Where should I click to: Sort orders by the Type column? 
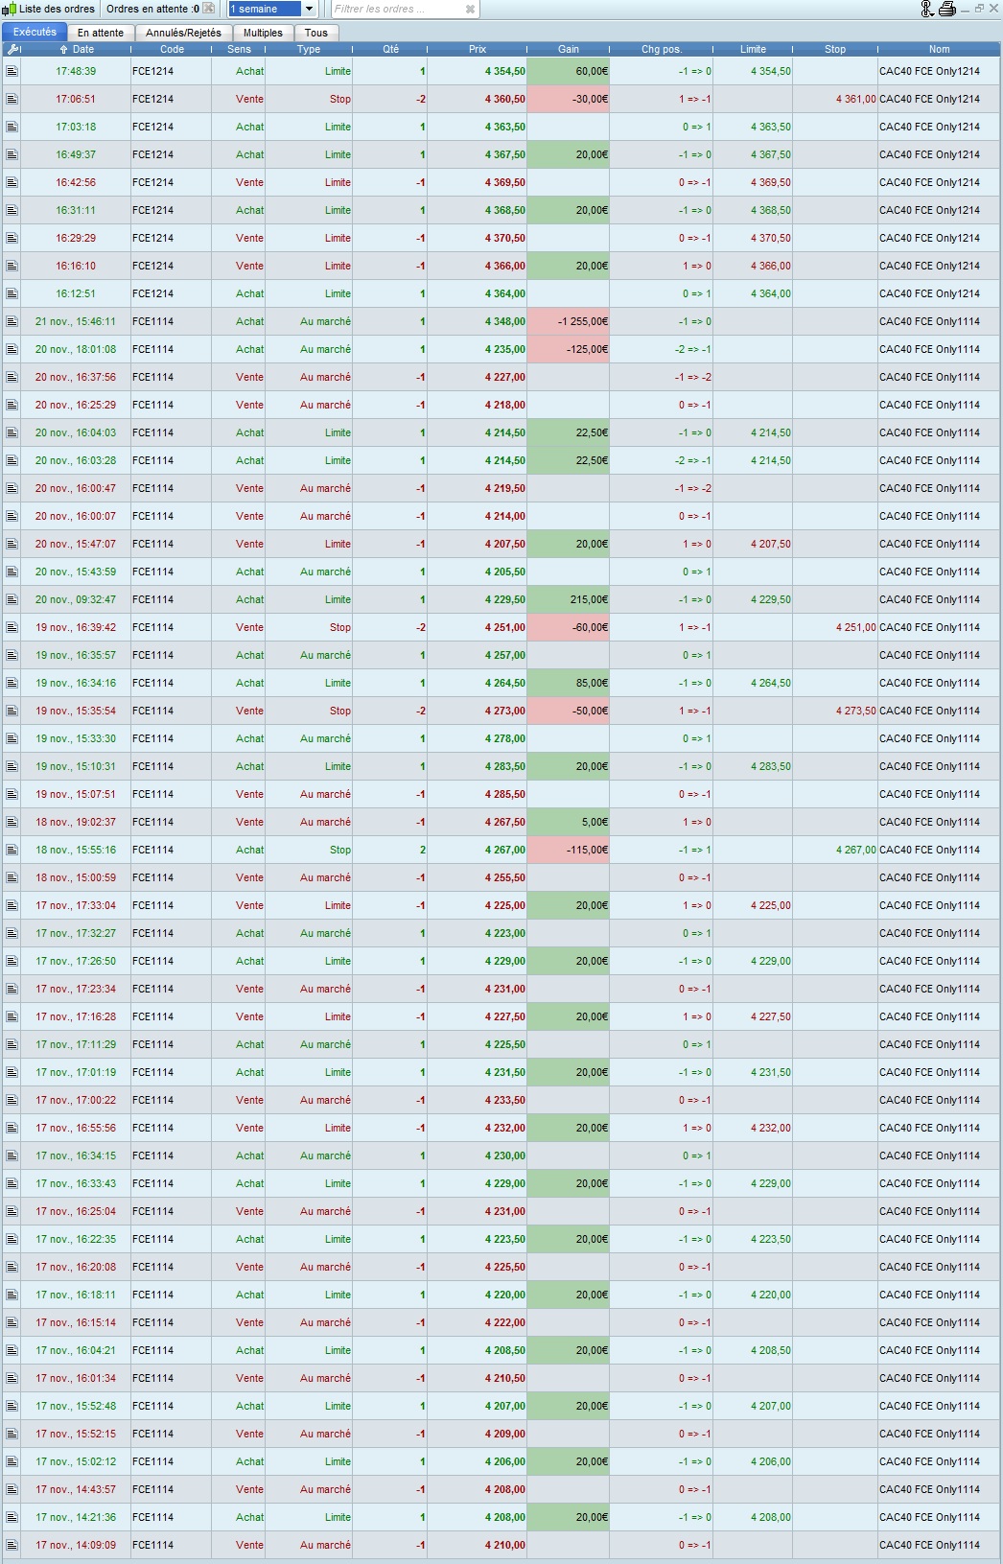tap(309, 49)
